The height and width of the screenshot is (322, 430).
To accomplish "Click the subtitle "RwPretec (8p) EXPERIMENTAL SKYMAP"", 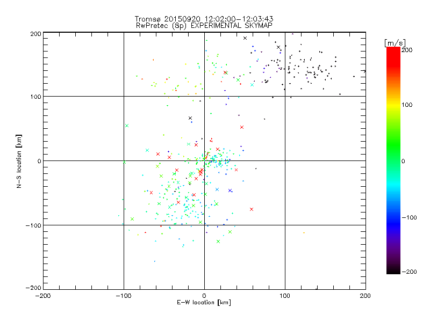I will pyautogui.click(x=204, y=26).
